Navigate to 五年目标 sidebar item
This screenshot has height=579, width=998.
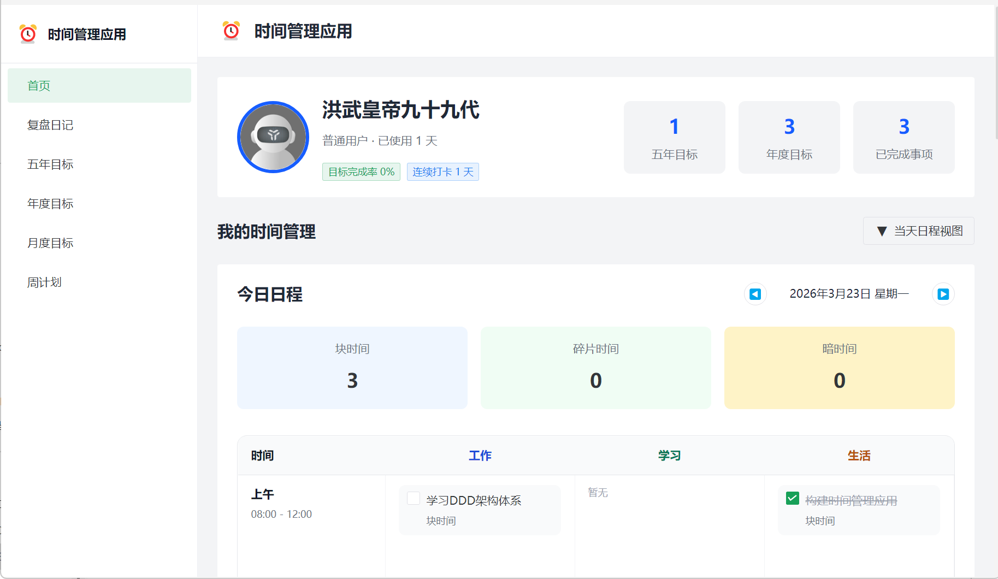coord(50,164)
